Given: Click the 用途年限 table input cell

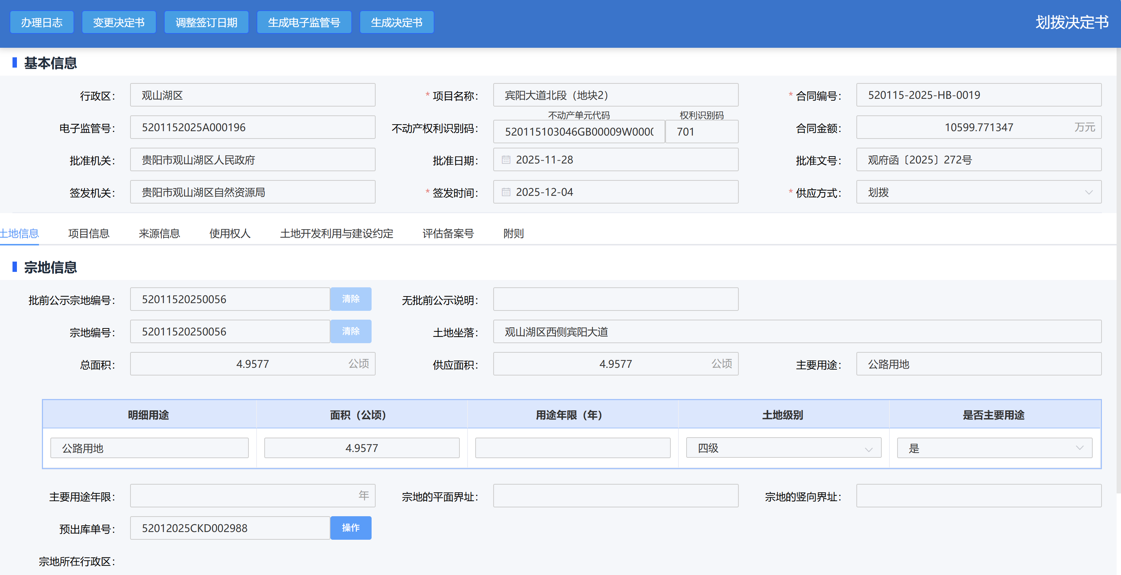Looking at the screenshot, I should pyautogui.click(x=572, y=448).
